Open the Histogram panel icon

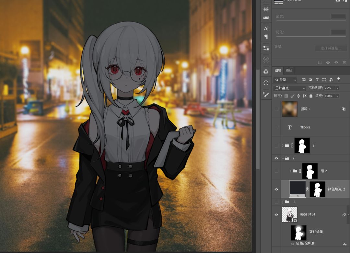click(x=266, y=17)
